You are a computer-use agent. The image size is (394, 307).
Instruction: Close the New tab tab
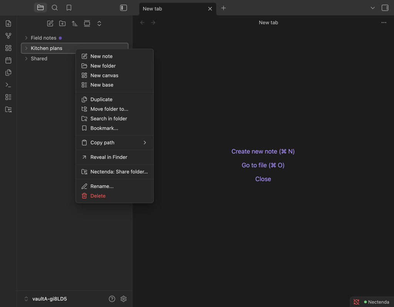click(210, 9)
